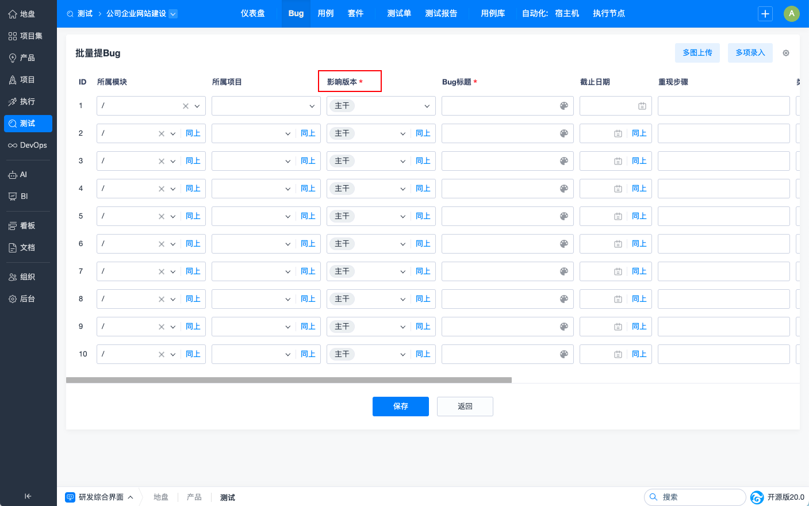Switch to the 测试单 tab
Viewport: 809px width, 506px height.
coord(400,14)
